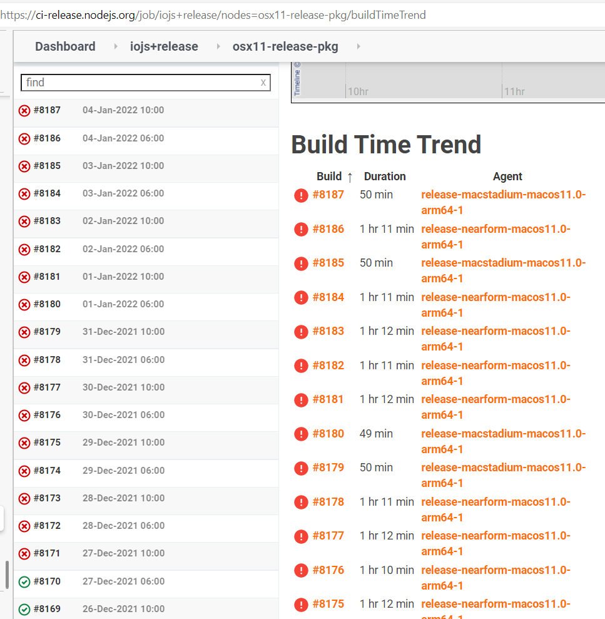The height and width of the screenshot is (619, 605).
Task: Click failed status icon for build #8177 in history
Action: tap(24, 387)
